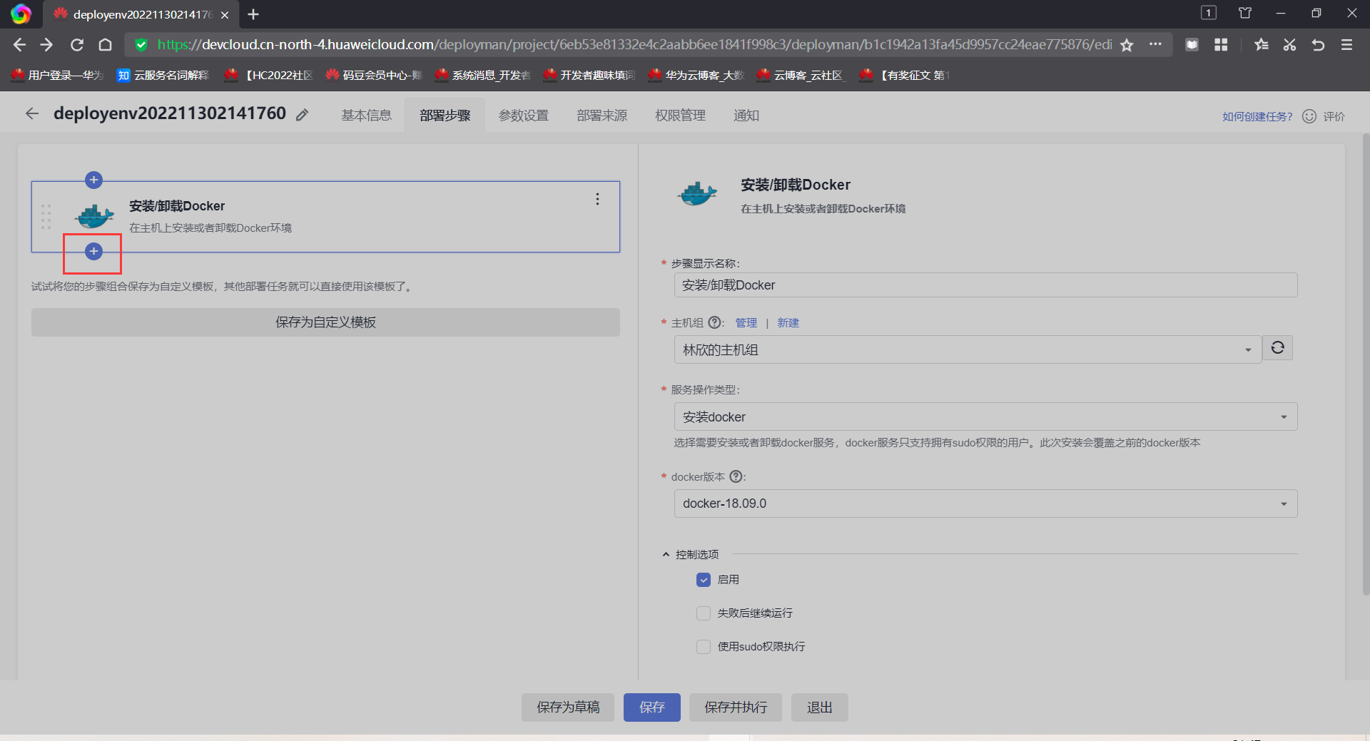Click the drag handle of the Docker step
Screen dimensions: 1370x741
[x=46, y=217]
